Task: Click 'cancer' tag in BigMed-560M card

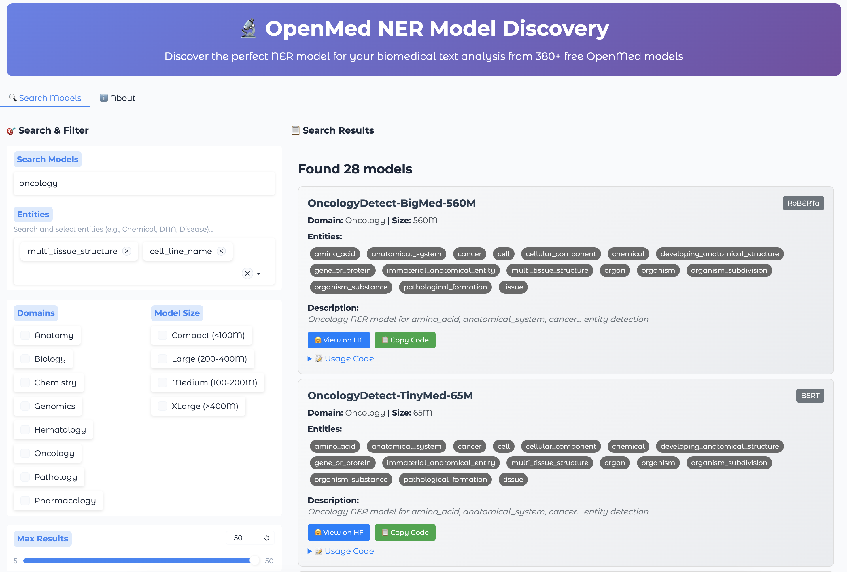Action: pos(469,254)
